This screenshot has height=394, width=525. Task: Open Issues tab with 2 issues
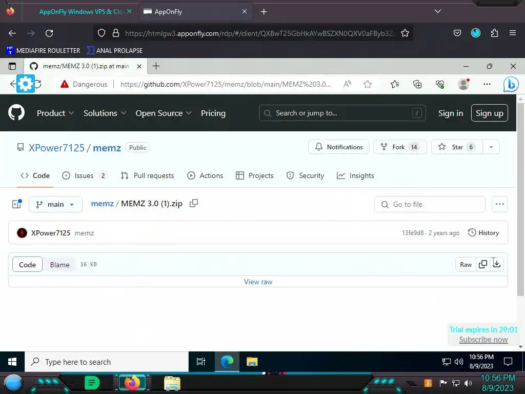point(85,175)
